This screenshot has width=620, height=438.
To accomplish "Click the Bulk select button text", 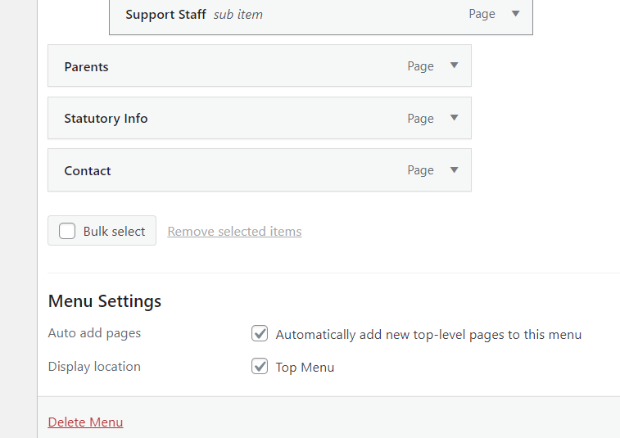I will point(114,232).
